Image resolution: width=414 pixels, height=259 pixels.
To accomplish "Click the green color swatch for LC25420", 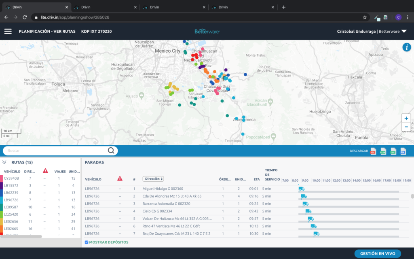I will point(2,214).
